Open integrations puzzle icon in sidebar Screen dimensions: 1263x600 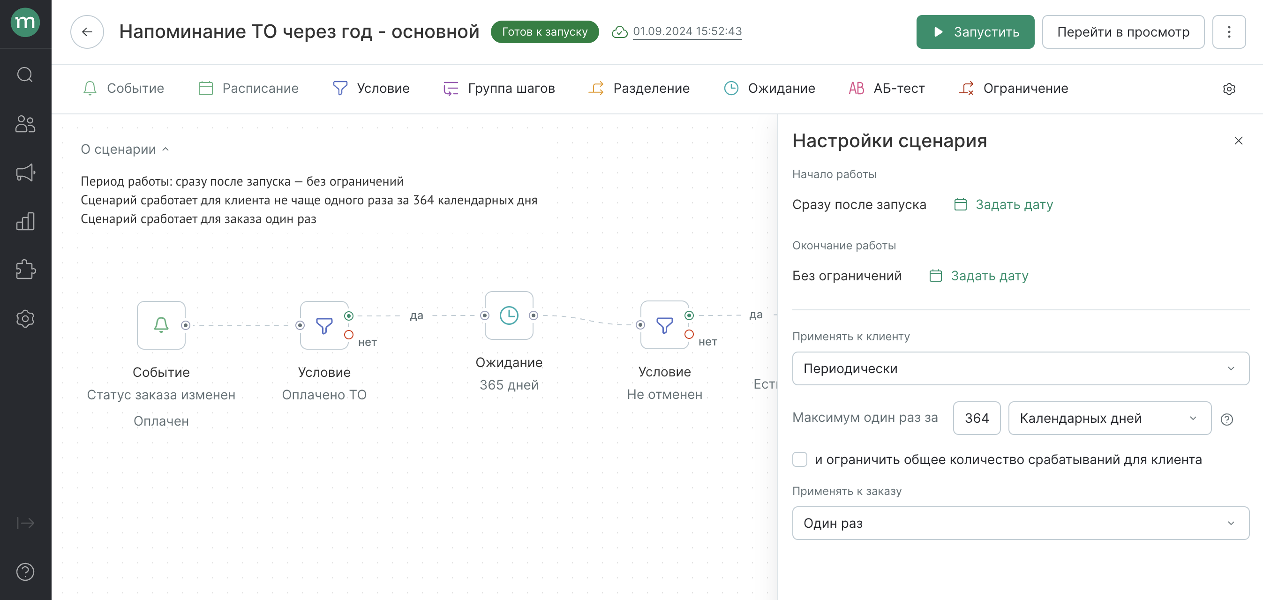point(25,270)
